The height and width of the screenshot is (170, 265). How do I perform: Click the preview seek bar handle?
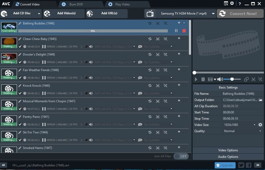[x=194, y=72]
